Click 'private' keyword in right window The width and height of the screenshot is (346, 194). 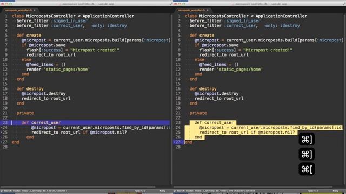coord(198,113)
